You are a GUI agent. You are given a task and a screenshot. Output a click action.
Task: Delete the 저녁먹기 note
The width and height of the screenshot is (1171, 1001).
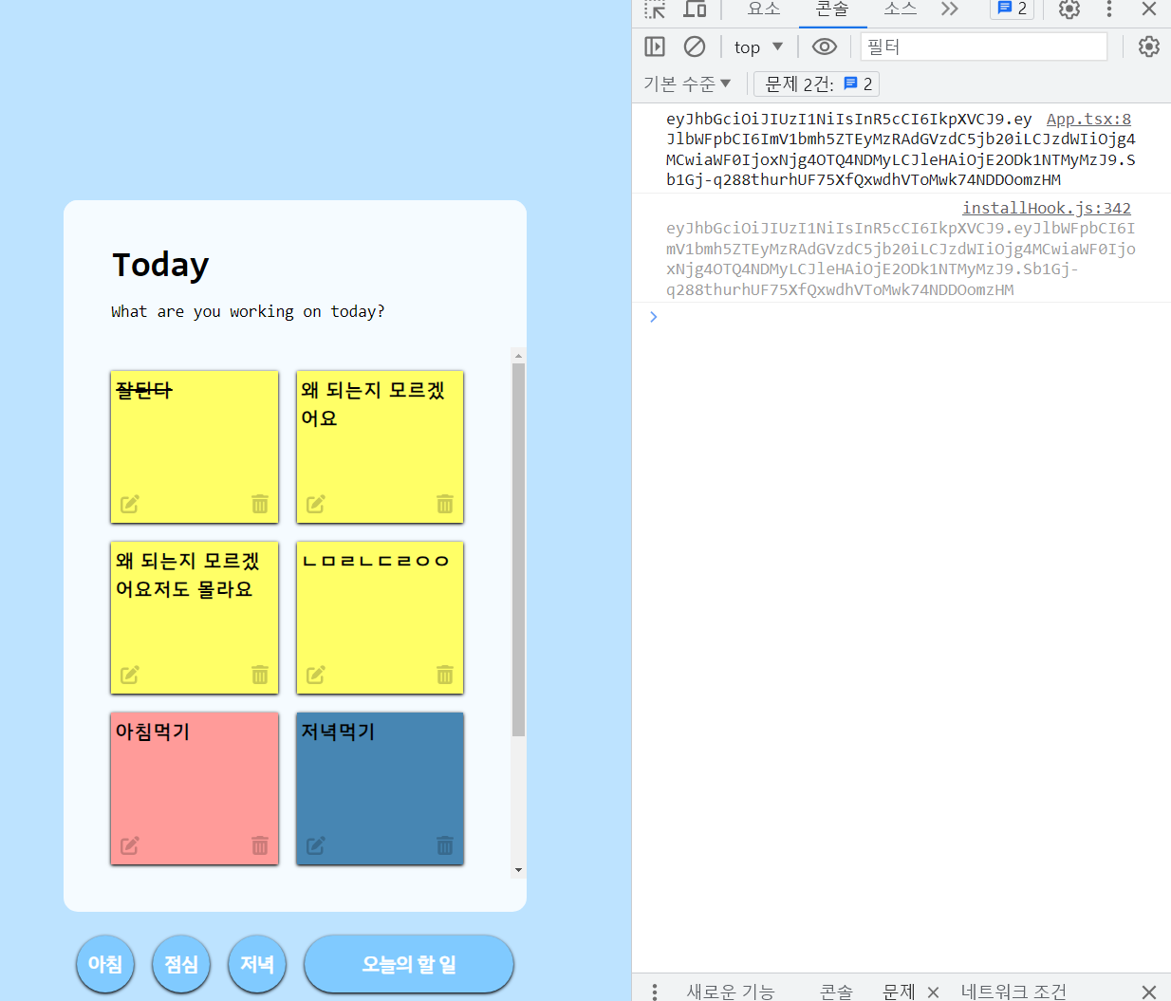pos(445,845)
